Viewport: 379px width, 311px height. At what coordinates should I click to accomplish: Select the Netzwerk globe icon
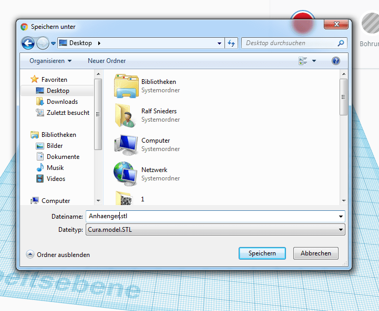(126, 174)
